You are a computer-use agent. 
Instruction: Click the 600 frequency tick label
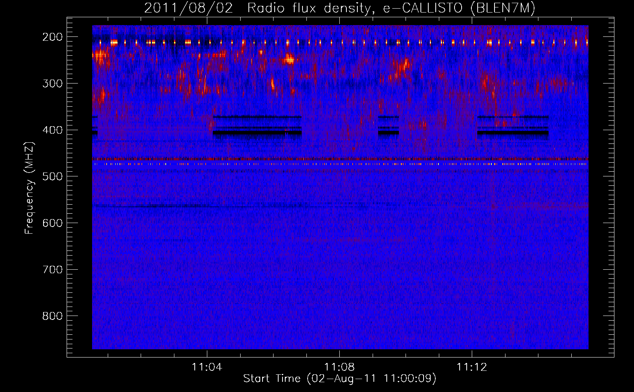52,223
